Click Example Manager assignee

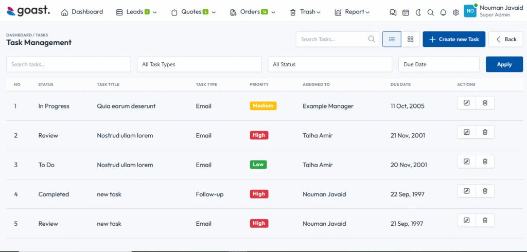328,106
